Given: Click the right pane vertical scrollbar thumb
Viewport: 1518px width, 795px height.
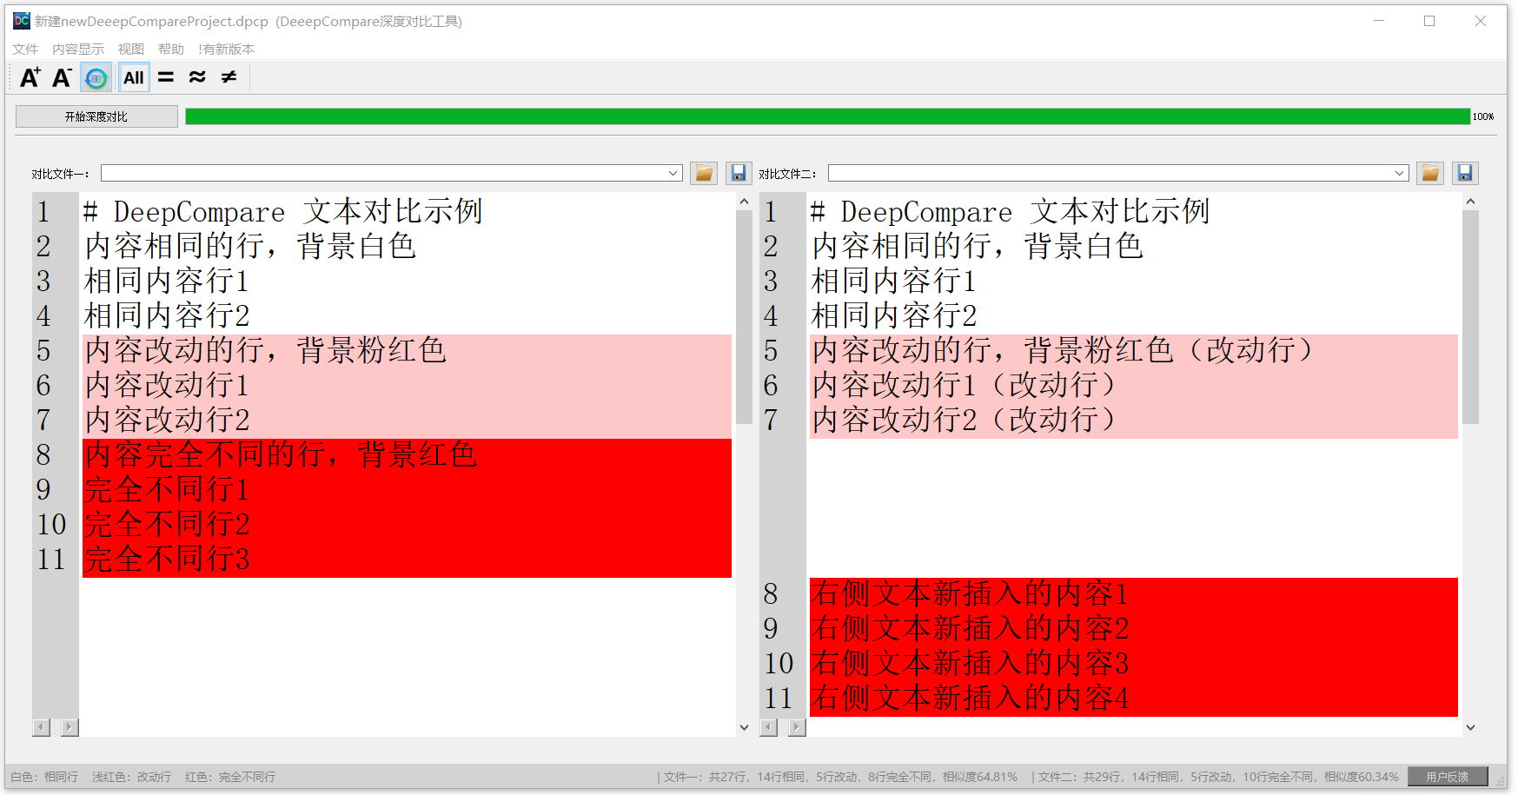Looking at the screenshot, I should [x=1470, y=317].
